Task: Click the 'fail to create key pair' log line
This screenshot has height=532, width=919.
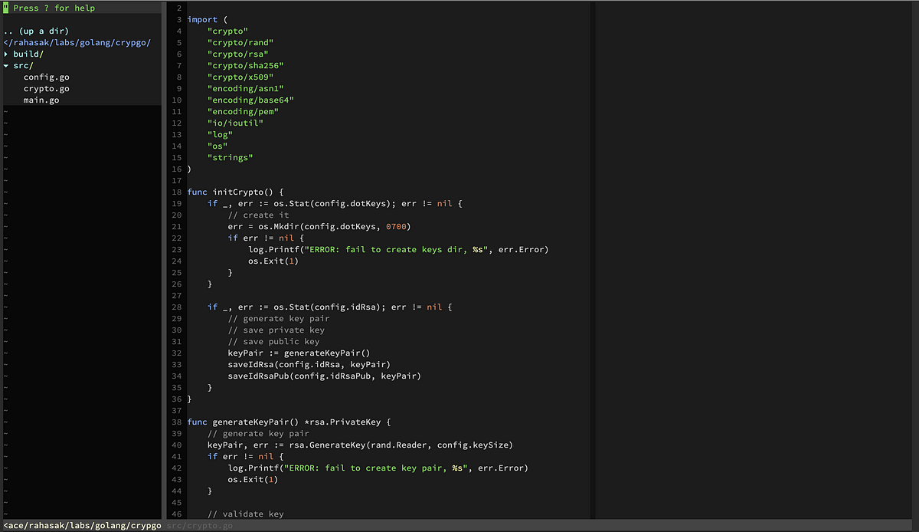Action: (x=378, y=468)
